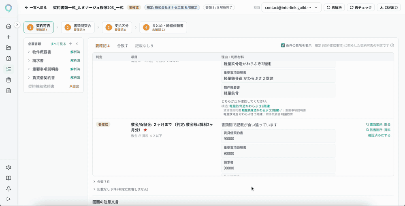Click the 重要事項説明書 90000 value box
The height and width of the screenshot is (206, 405).
tap(278, 151)
